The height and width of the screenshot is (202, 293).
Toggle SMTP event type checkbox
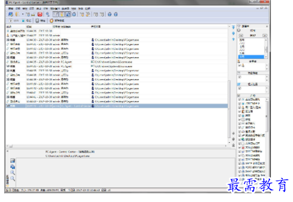pos(240,163)
